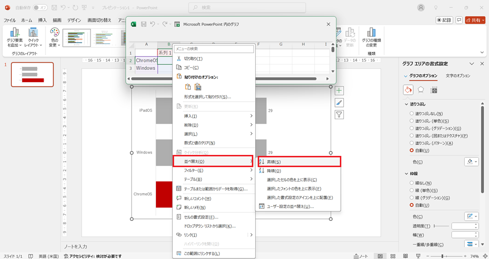Image resolution: width=489 pixels, height=259 pixels.
Task: Open セルの書式設定(F) format cells
Action: pos(214,217)
